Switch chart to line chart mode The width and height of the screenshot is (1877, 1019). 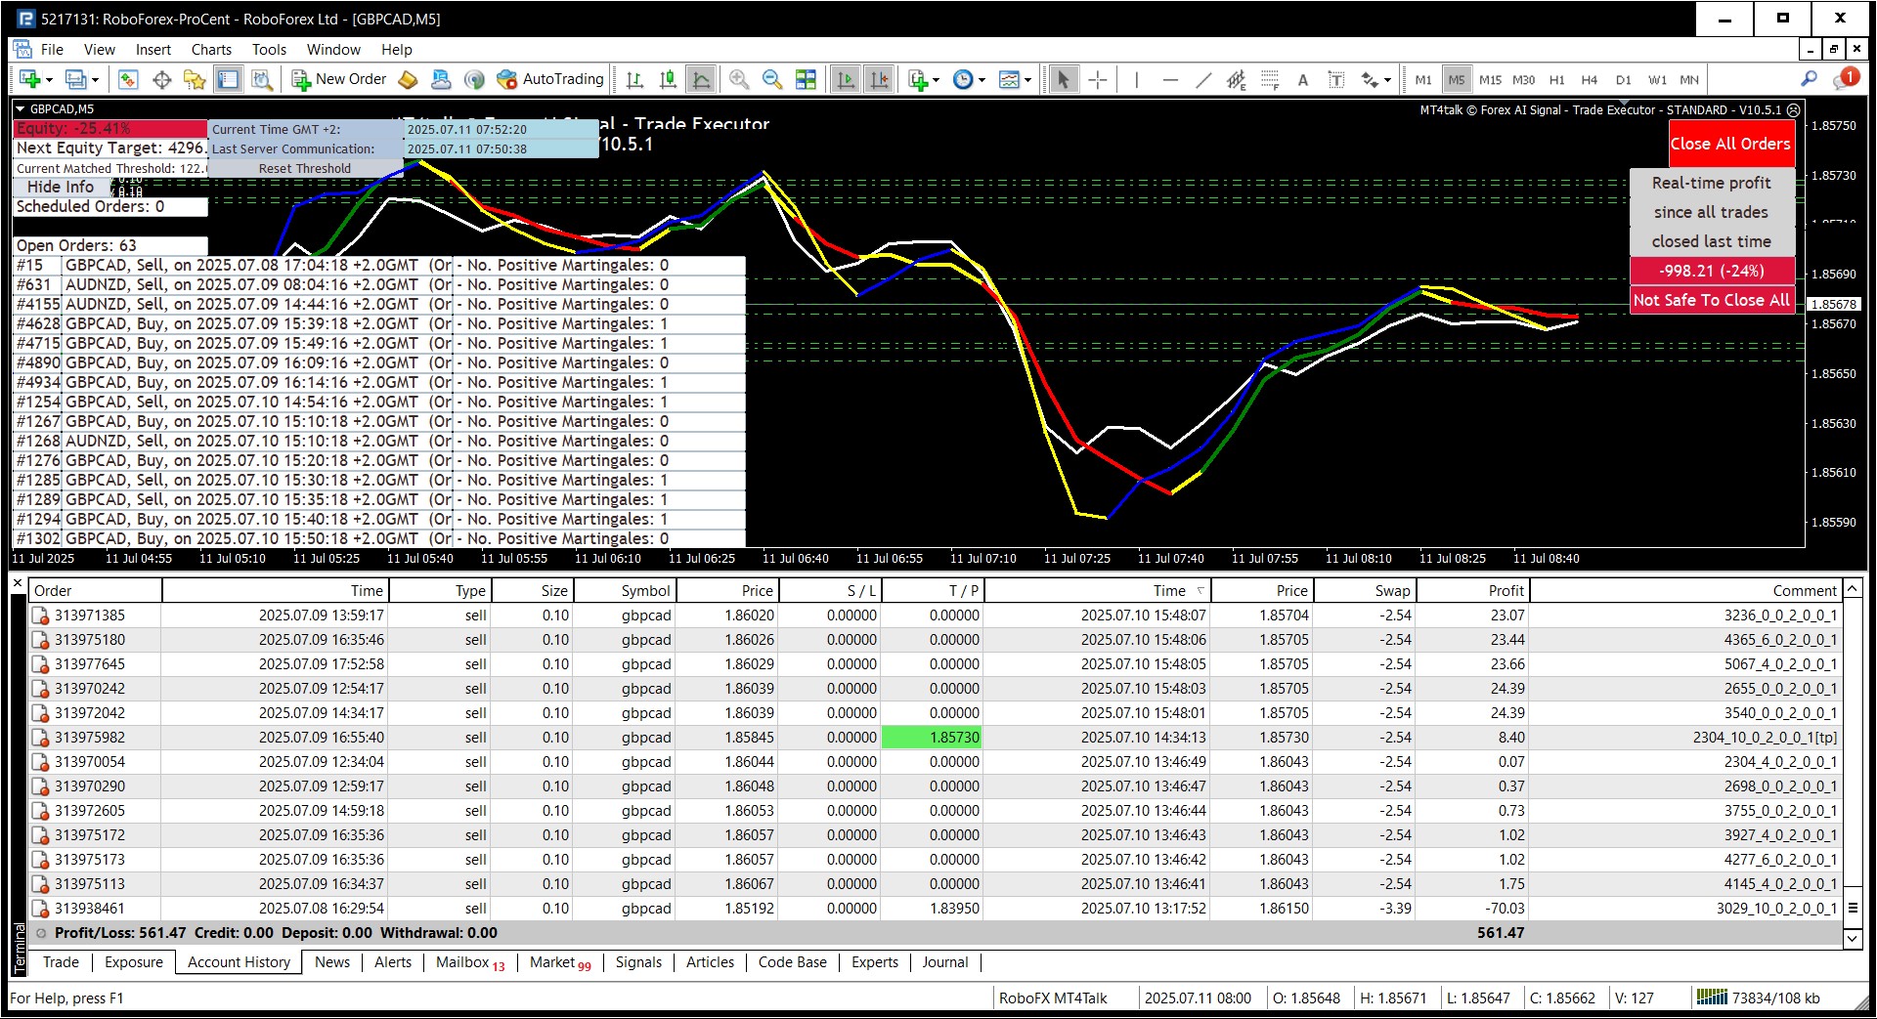coord(701,80)
